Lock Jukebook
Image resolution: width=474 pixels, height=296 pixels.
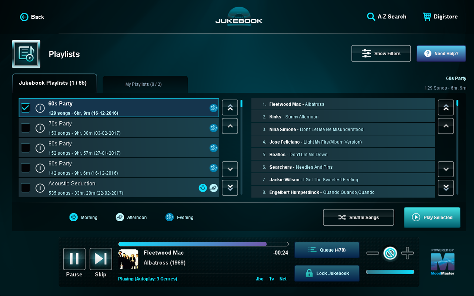(x=327, y=273)
